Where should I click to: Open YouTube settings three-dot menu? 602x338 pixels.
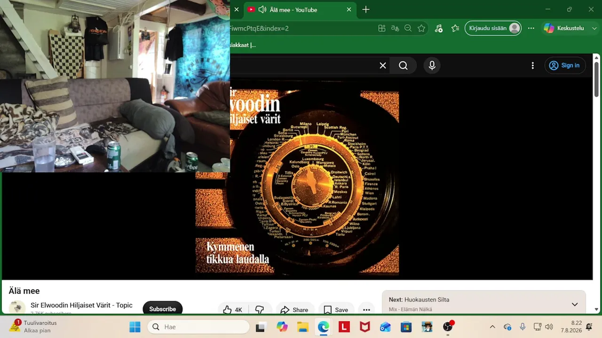(532, 66)
